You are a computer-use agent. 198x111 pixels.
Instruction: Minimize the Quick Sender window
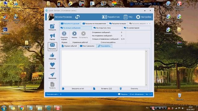[x=145, y=11]
